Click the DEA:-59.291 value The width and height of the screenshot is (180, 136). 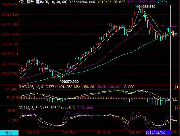tap(85, 87)
